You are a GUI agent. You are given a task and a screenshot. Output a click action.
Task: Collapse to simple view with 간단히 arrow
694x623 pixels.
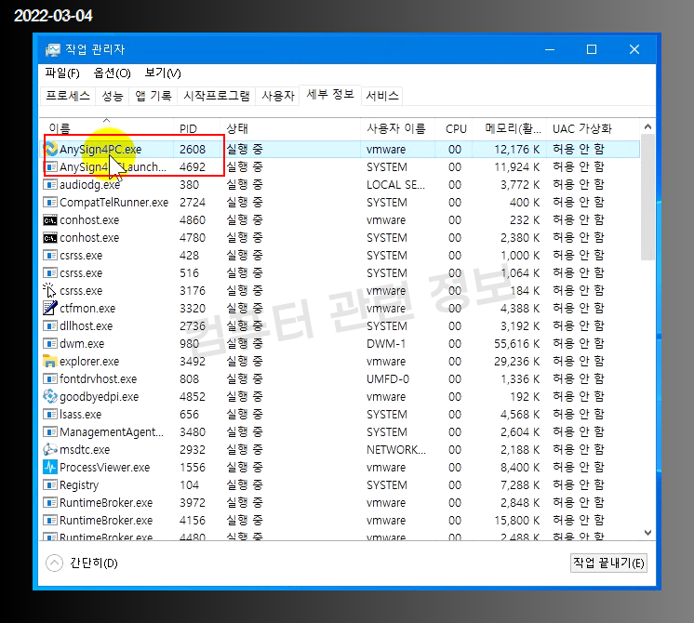[55, 563]
